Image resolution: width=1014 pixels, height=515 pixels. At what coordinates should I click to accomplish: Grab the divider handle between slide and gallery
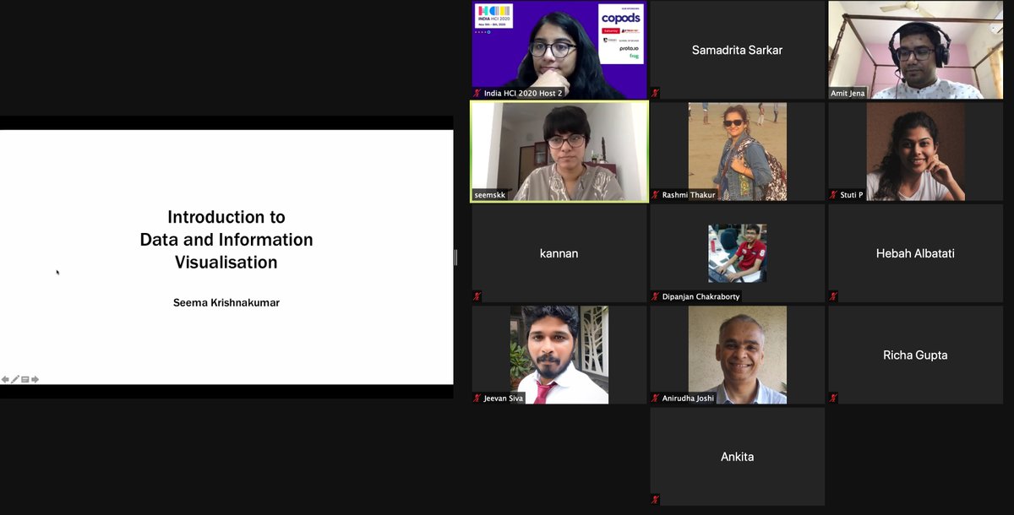(455, 257)
